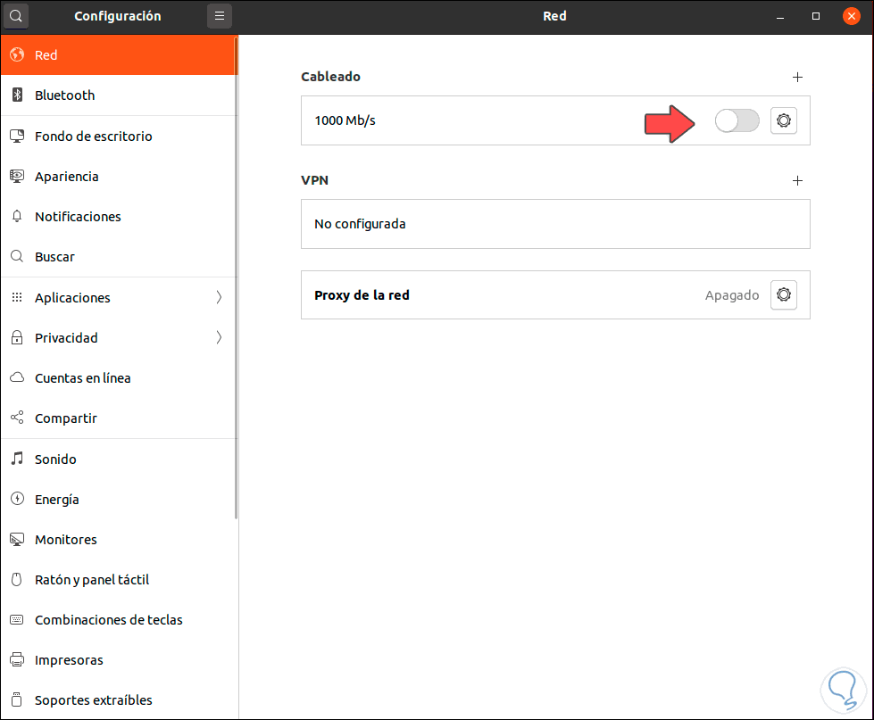Open Cuentas en línea settings
This screenshot has height=720, width=874.
tap(82, 378)
